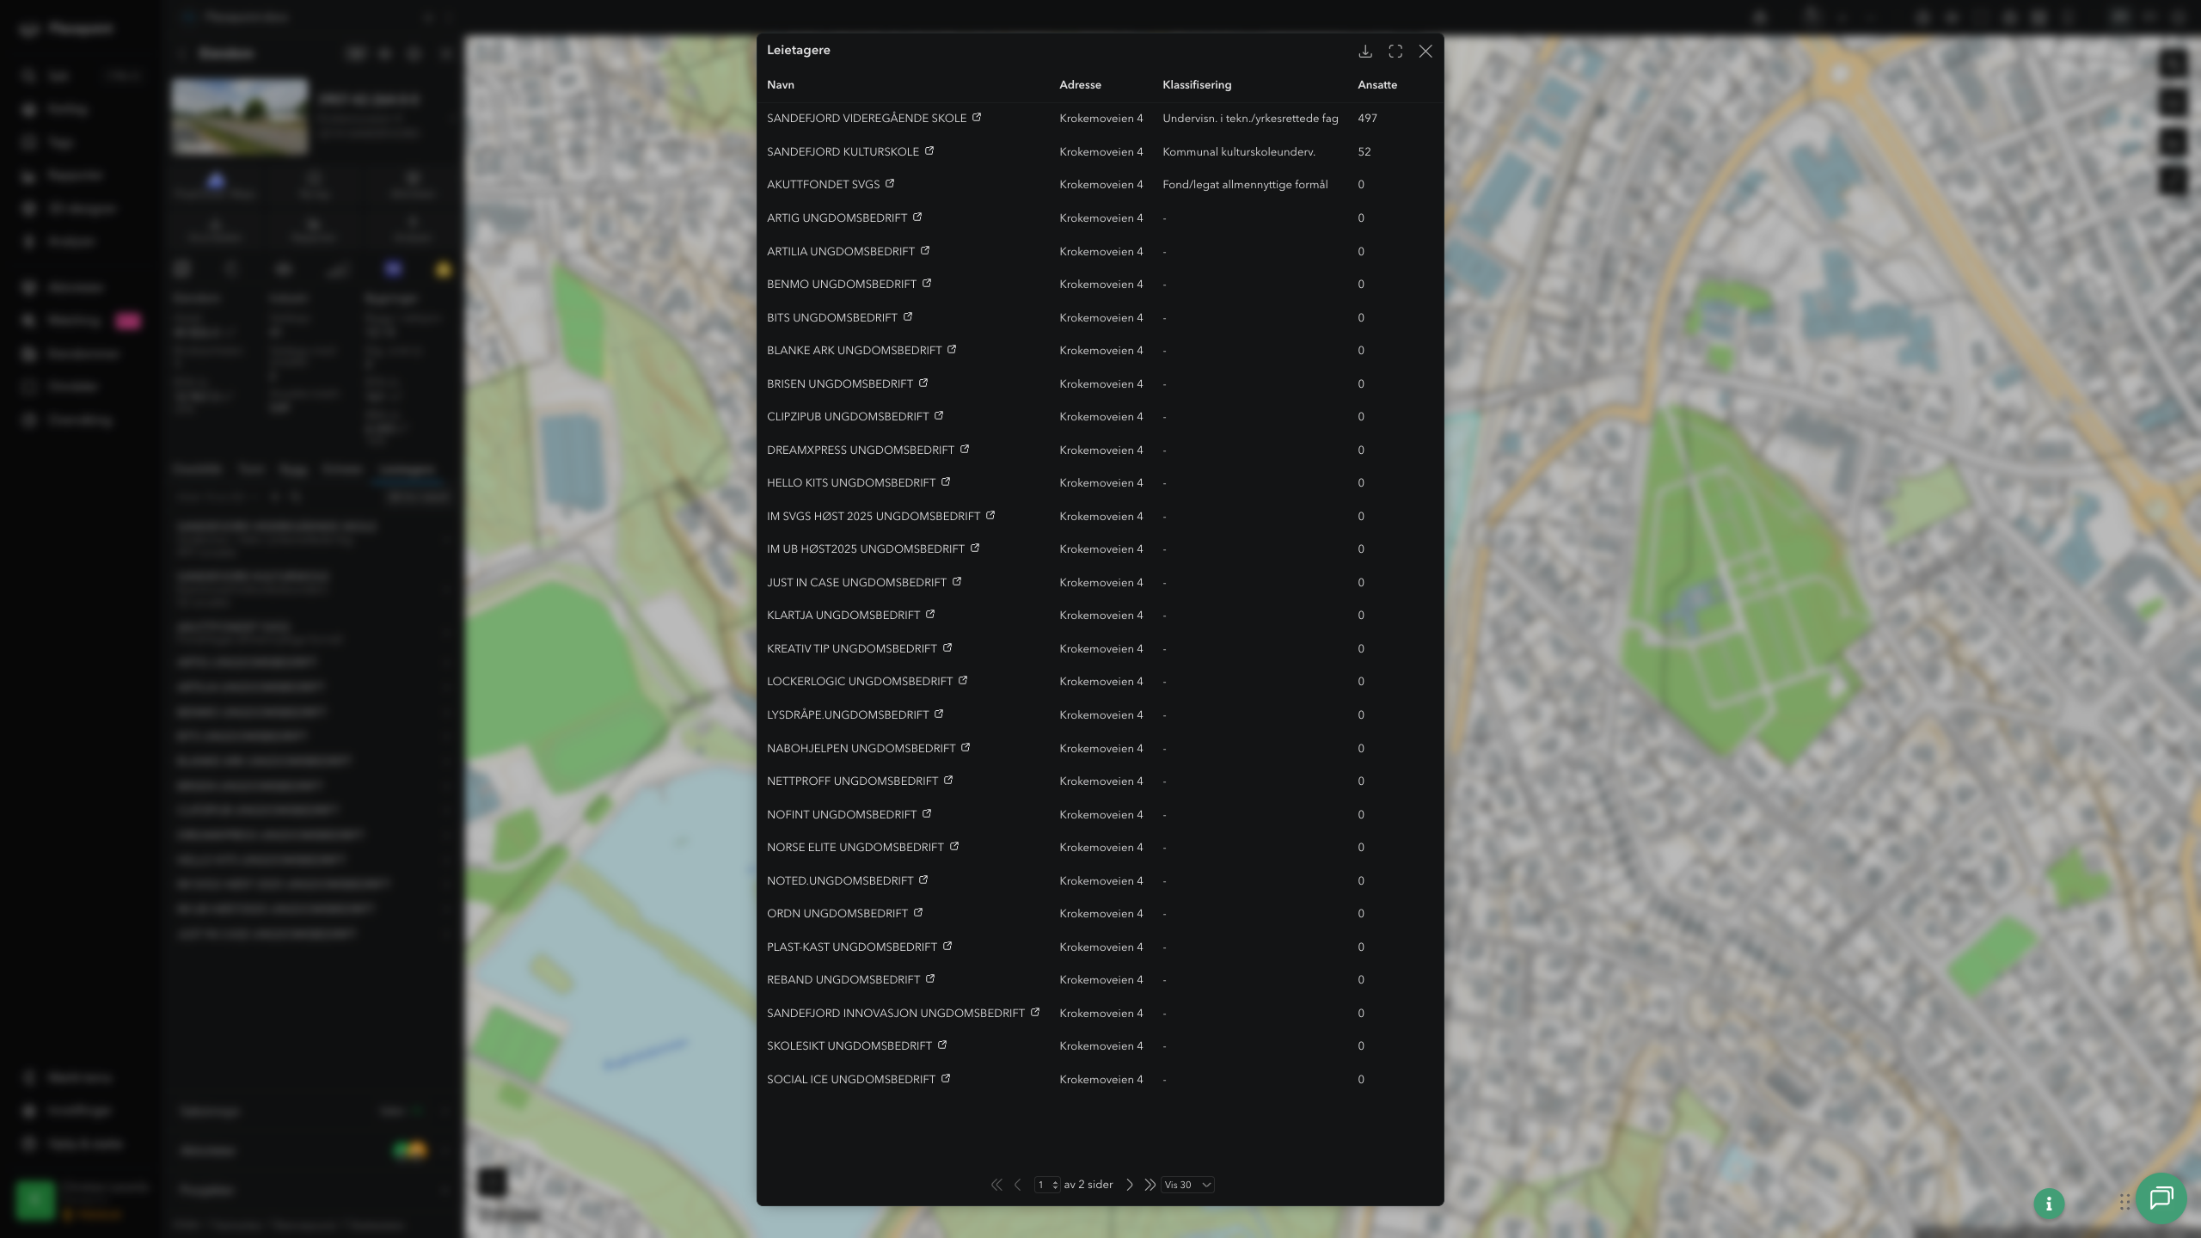Click the page number stepper field
The width and height of the screenshot is (2201, 1238).
tap(1047, 1185)
